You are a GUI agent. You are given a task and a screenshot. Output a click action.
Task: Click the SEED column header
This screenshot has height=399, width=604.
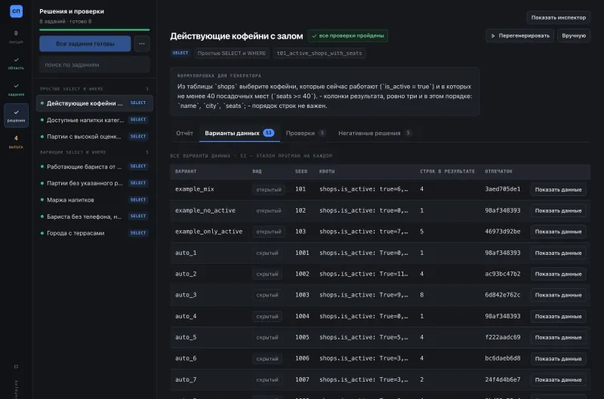coord(301,171)
